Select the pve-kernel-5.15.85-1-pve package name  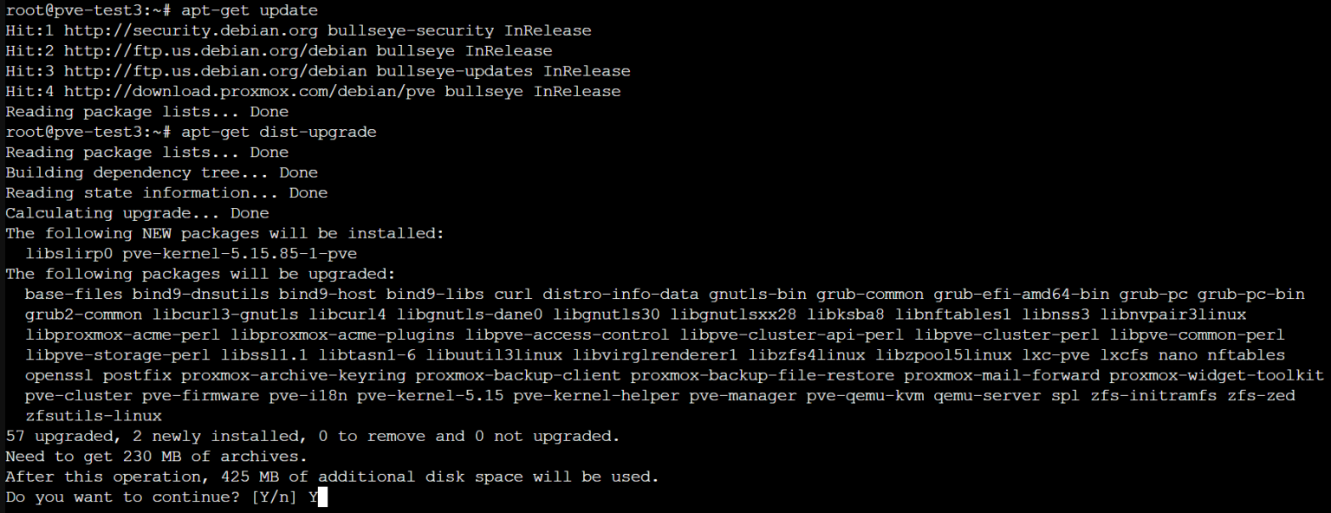pos(239,254)
